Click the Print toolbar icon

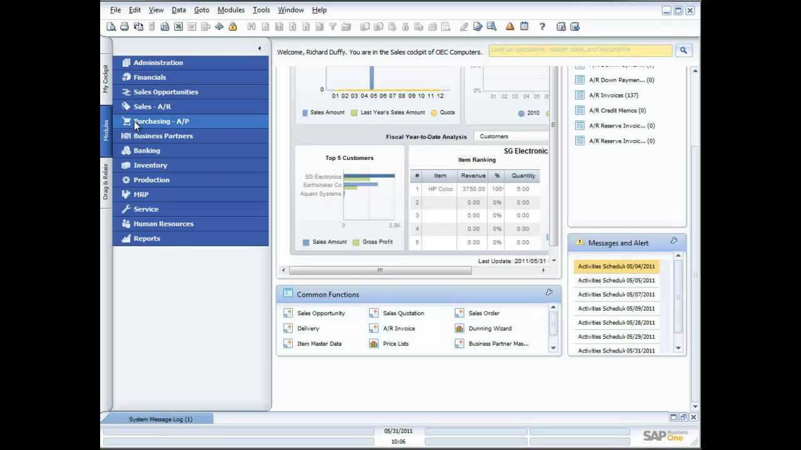[125, 26]
